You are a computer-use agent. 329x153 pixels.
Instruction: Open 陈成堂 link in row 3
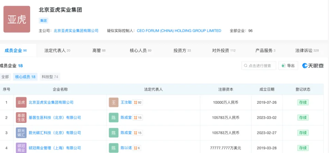pos(126,133)
